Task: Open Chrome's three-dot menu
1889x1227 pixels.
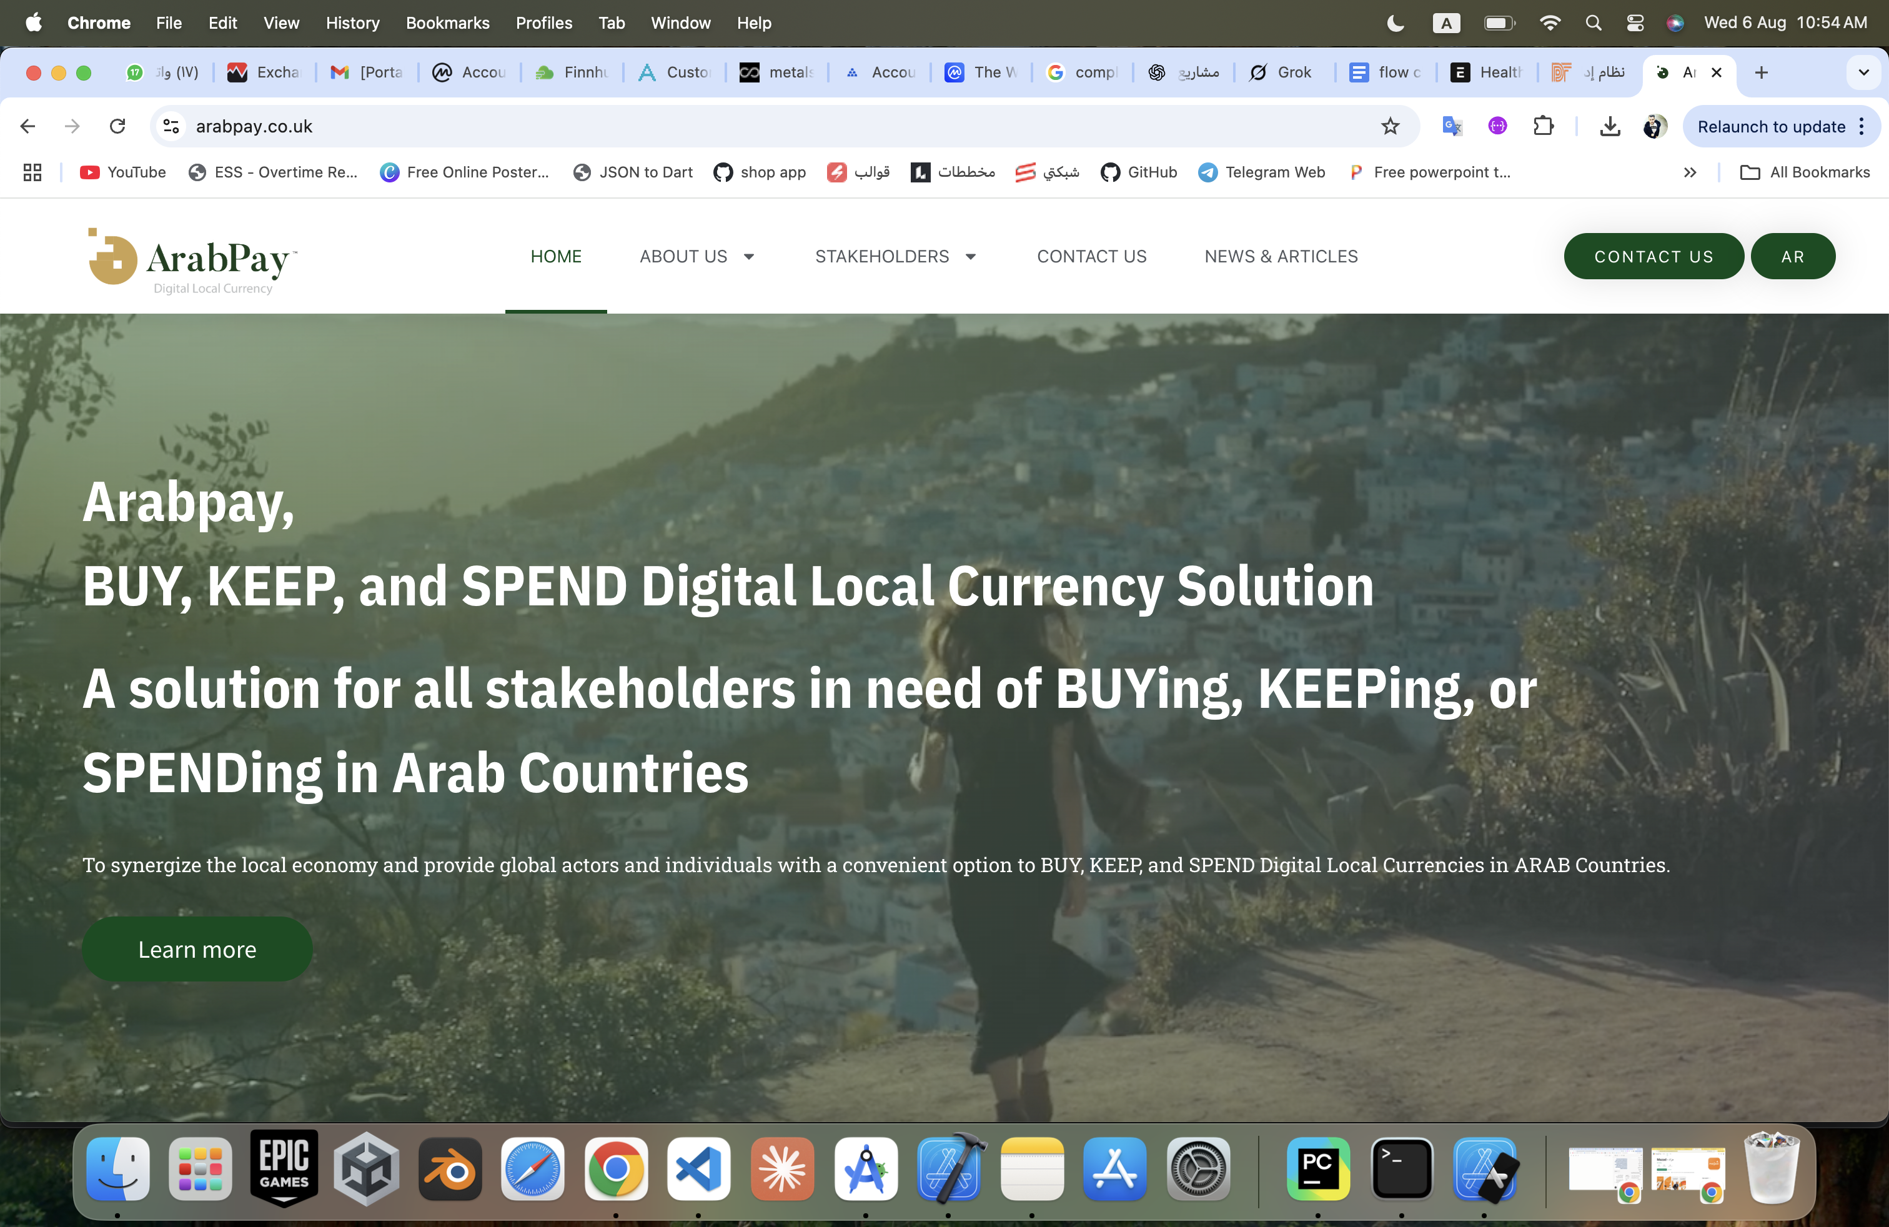Action: (1862, 126)
